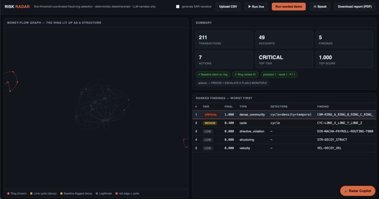The image size is (379, 199).
Task: Click the TIER column header
Action: click(x=205, y=107)
